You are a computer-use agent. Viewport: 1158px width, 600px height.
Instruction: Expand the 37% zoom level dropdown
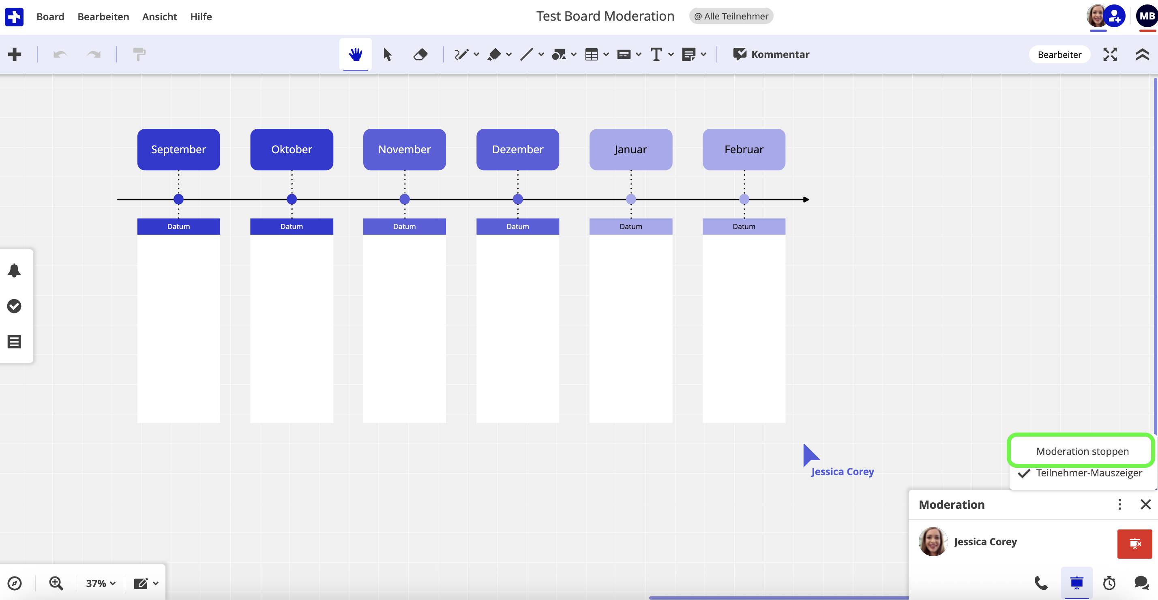[101, 583]
